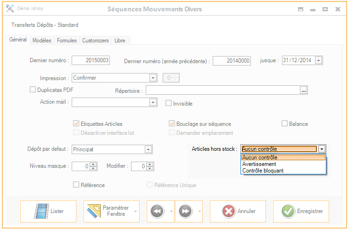Check the Balance checkbox
Screen dimensions: 348x230
click(284, 123)
